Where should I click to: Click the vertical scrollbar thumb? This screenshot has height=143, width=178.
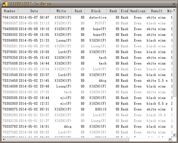pyautogui.click(x=174, y=54)
